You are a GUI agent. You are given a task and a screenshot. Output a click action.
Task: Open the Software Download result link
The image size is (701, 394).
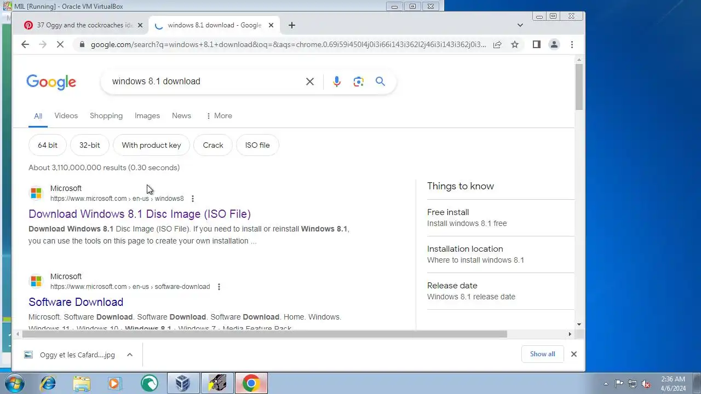click(76, 302)
